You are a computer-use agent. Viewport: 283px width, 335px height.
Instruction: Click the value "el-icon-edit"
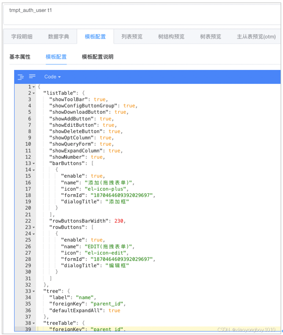point(105,253)
